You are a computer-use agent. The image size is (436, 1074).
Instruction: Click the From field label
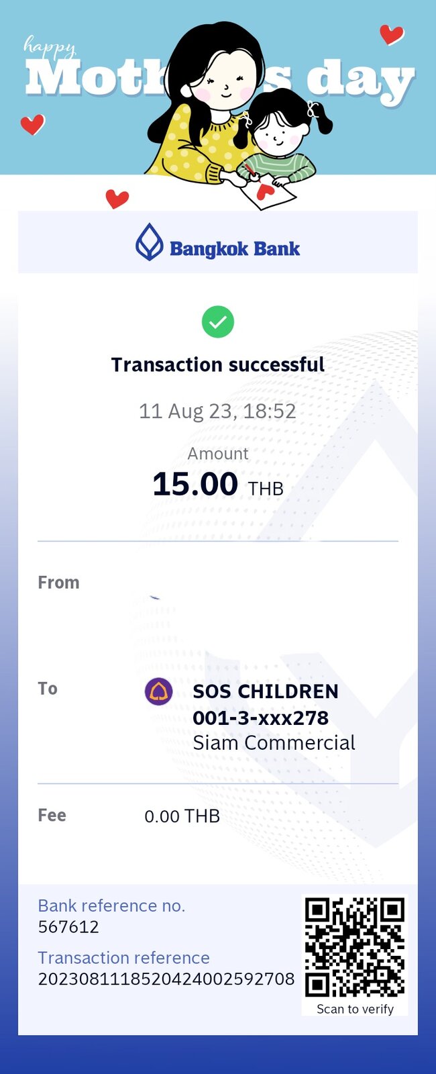(58, 583)
